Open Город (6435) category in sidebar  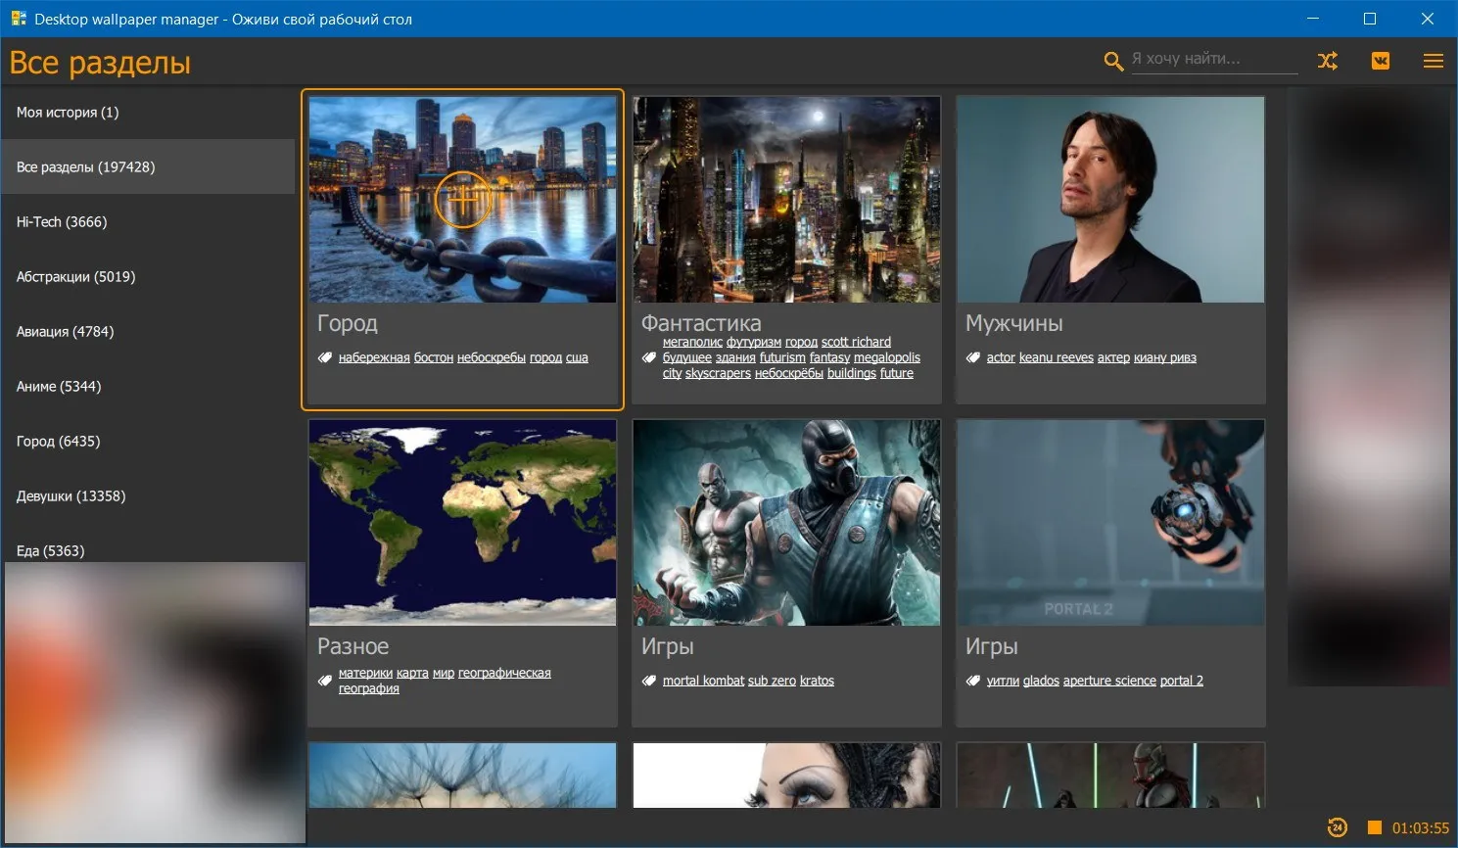click(x=148, y=441)
